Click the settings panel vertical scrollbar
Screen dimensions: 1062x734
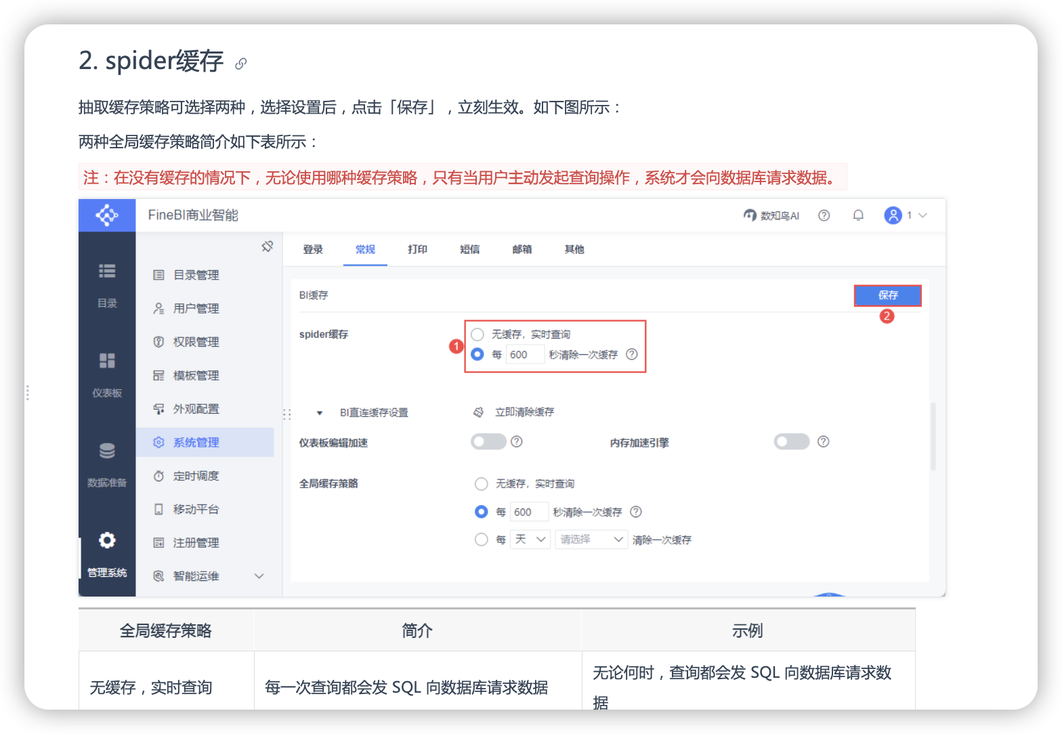[x=933, y=436]
